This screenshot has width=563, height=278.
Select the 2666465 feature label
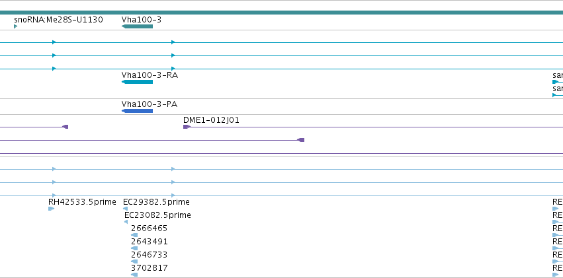click(x=150, y=228)
